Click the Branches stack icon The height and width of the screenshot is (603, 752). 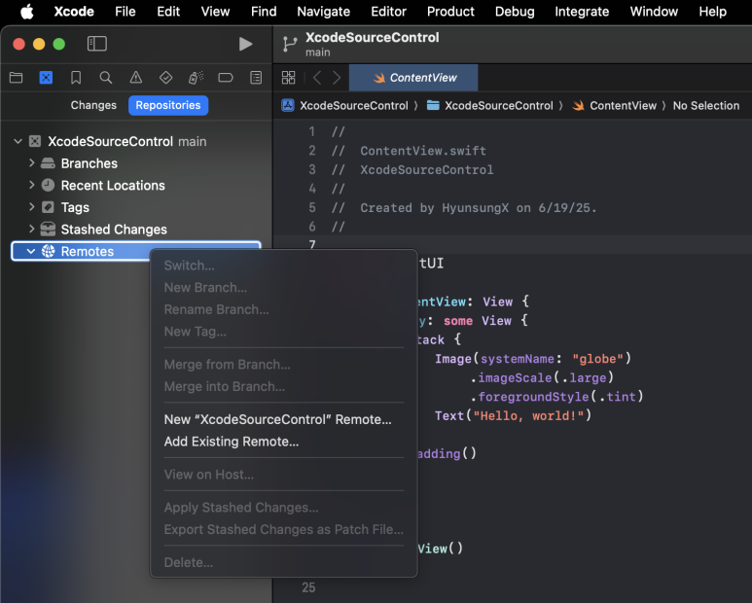tap(48, 163)
